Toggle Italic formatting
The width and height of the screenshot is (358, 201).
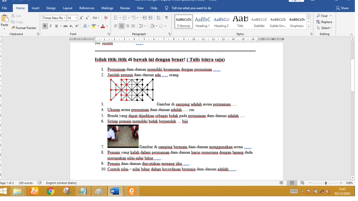point(50,26)
